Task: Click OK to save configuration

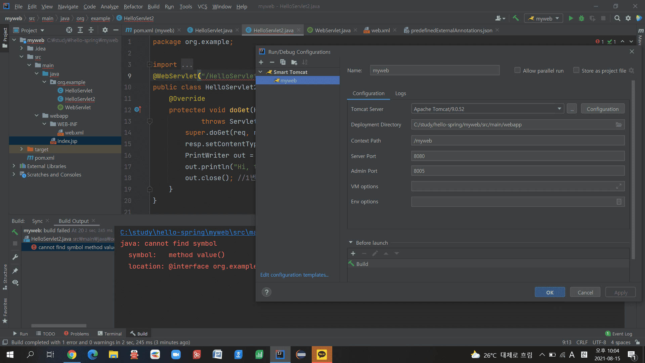Action: (550, 292)
